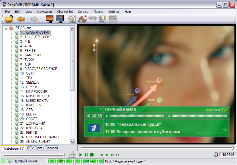Select channel 9 : DISCOVERY SCIENCE

click(39, 69)
